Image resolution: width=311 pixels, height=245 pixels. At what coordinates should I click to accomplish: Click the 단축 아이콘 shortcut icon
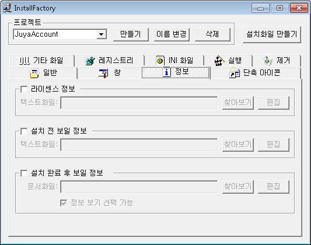click(x=235, y=73)
